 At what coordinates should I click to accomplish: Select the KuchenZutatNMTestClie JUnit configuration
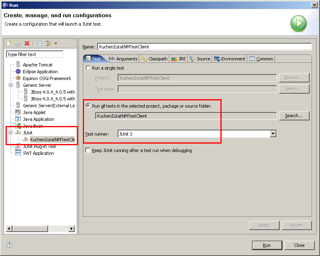[x=52, y=140]
